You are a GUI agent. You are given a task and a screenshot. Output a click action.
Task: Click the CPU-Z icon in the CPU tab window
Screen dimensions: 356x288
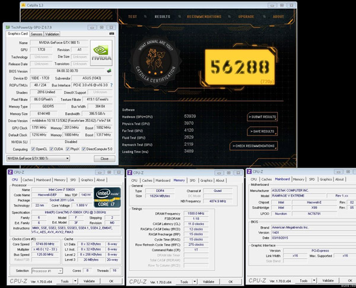(x=10, y=172)
